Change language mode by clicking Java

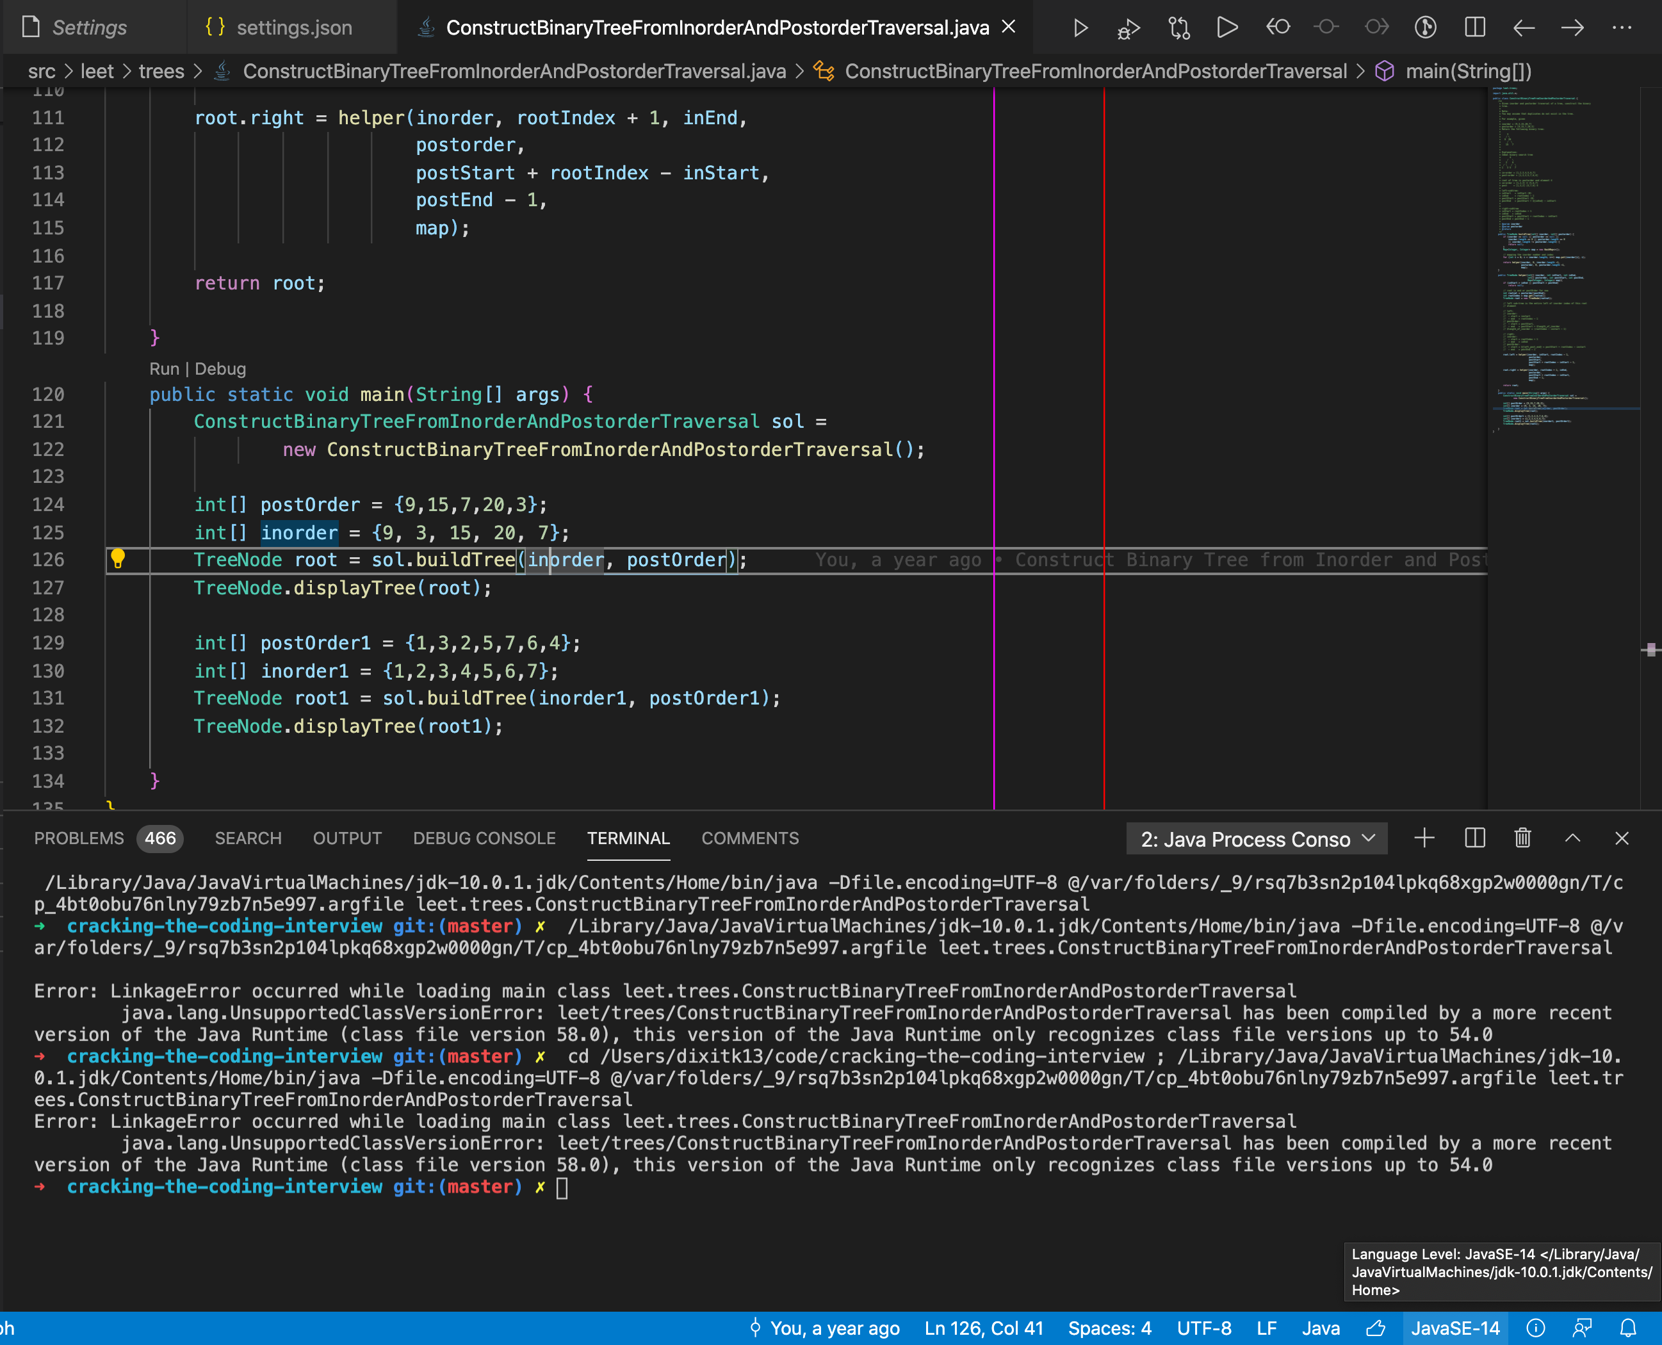pyautogui.click(x=1321, y=1328)
